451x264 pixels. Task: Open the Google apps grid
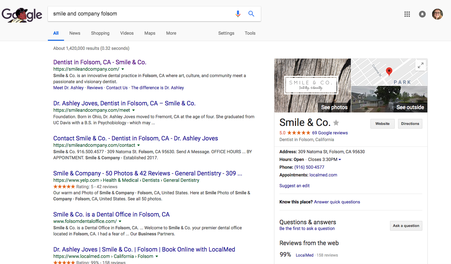point(407,14)
